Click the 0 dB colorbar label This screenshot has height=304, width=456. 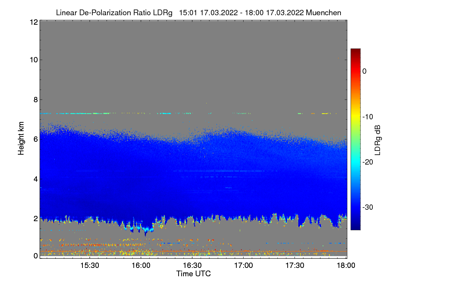(x=364, y=71)
